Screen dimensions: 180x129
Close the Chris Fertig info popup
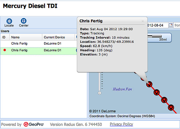(x=142, y=21)
